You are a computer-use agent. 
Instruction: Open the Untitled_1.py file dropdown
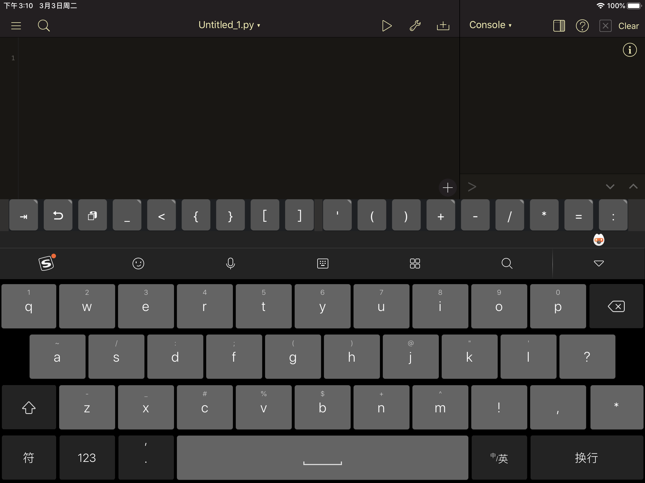click(x=229, y=25)
